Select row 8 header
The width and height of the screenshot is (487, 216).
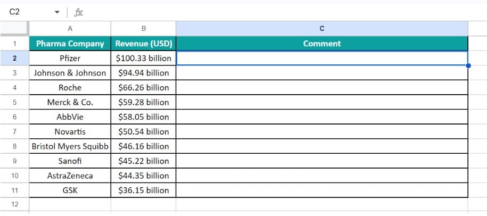pyautogui.click(x=14, y=146)
